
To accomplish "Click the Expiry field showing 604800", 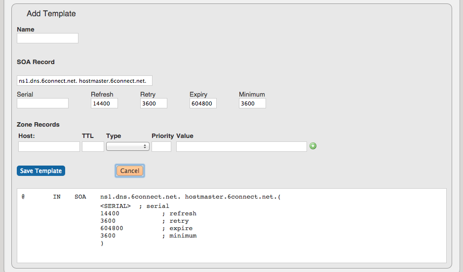I will (x=203, y=103).
